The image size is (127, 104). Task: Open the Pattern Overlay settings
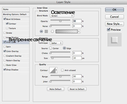click(x=13, y=60)
